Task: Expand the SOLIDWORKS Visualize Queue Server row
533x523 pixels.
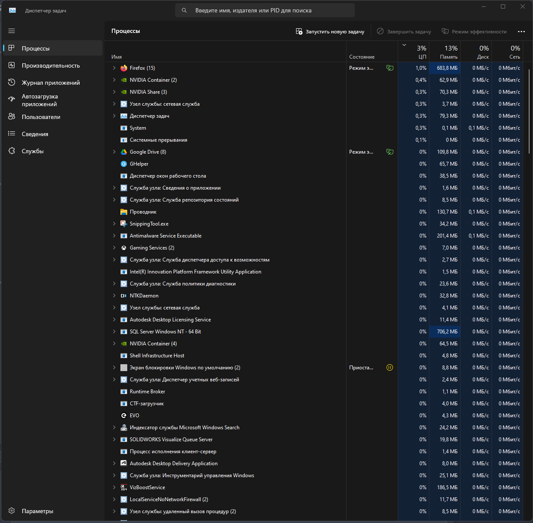Action: 114,440
